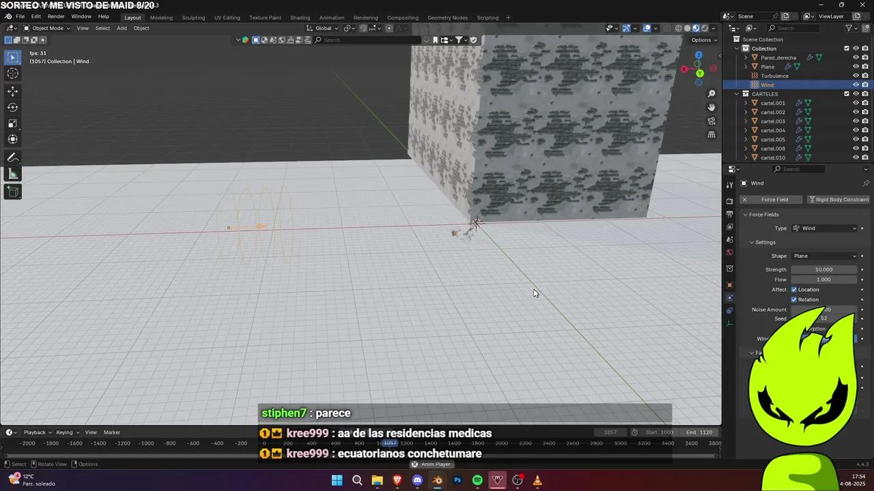Activate the Measure ruler tool
Screen dimensions: 874x491
pyautogui.click(x=12, y=174)
